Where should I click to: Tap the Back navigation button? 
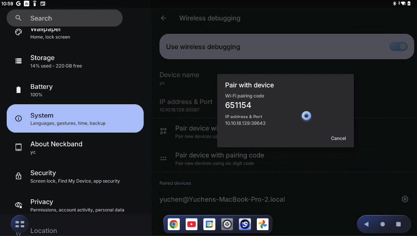click(x=366, y=224)
